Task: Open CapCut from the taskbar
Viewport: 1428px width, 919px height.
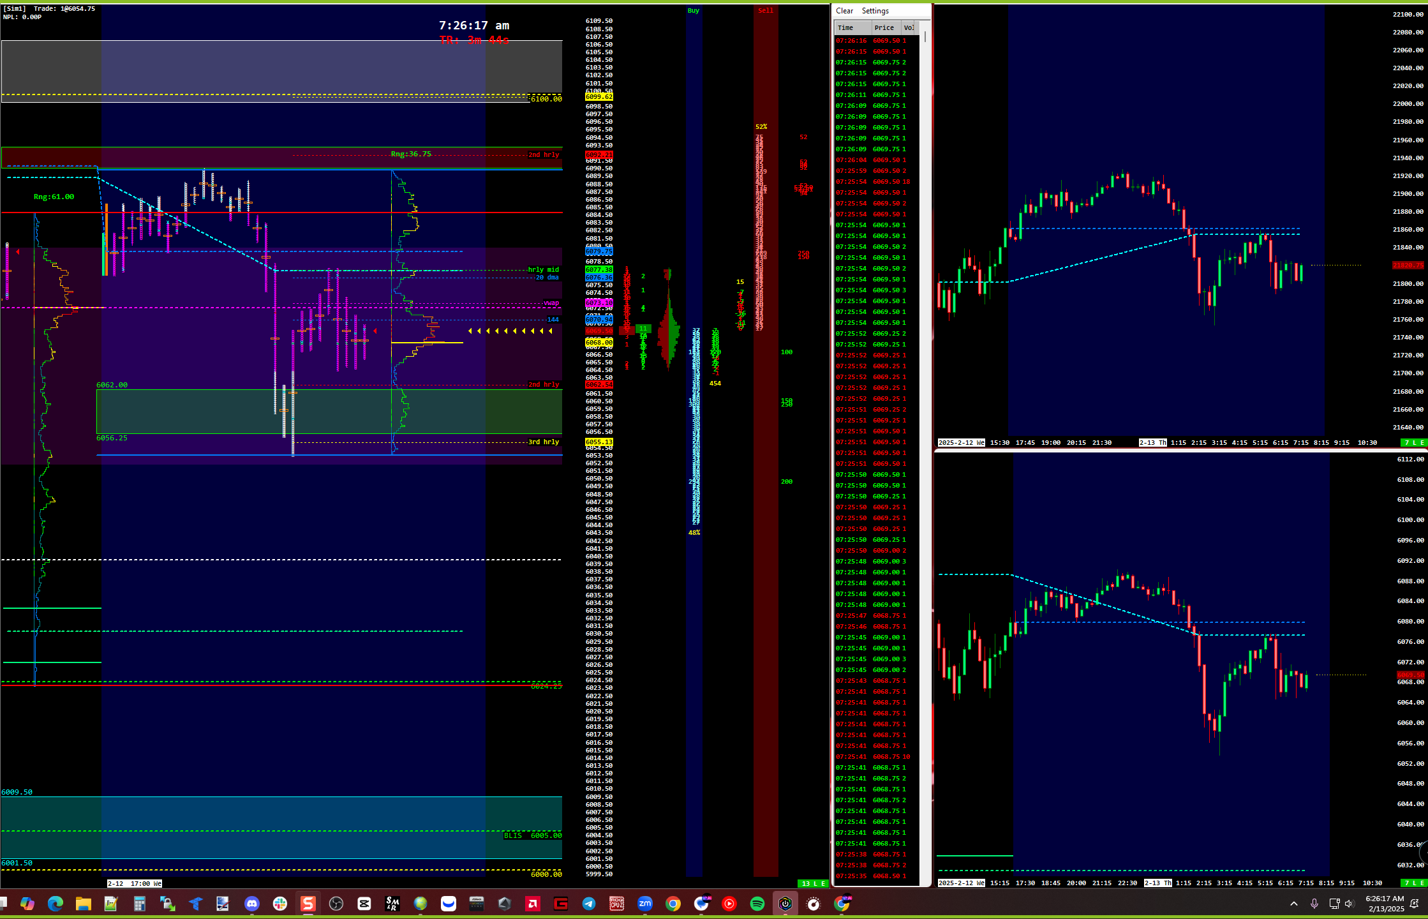Action: point(364,904)
